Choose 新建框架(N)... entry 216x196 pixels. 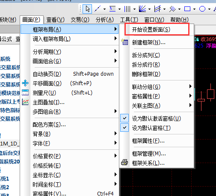coord(157,42)
